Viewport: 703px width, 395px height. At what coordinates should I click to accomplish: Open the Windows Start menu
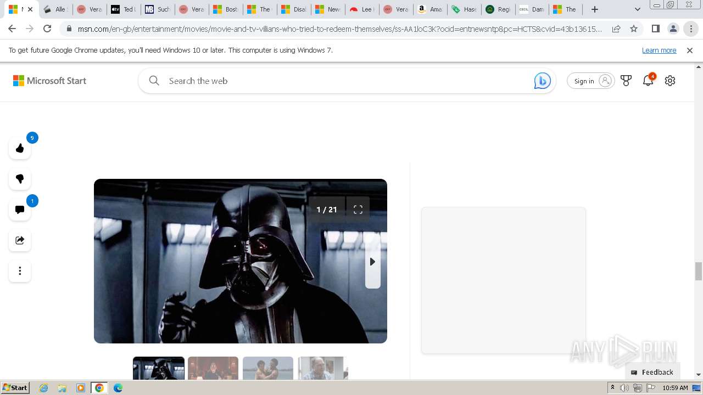tap(15, 388)
